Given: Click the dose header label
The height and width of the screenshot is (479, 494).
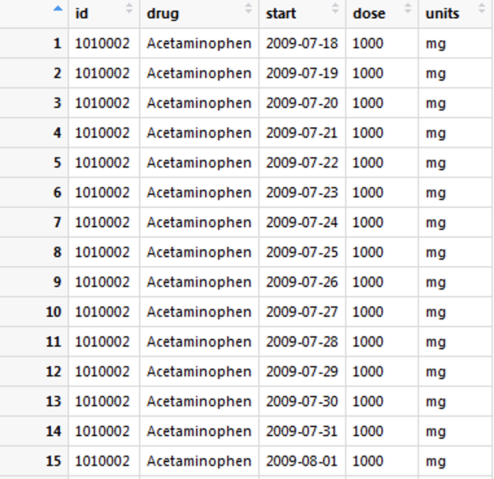Looking at the screenshot, I should tap(369, 14).
